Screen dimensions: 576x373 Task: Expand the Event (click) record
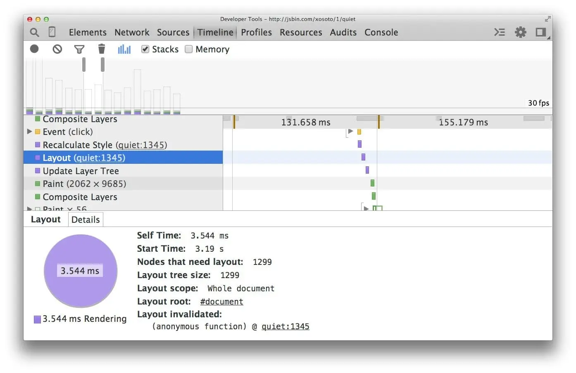point(29,132)
